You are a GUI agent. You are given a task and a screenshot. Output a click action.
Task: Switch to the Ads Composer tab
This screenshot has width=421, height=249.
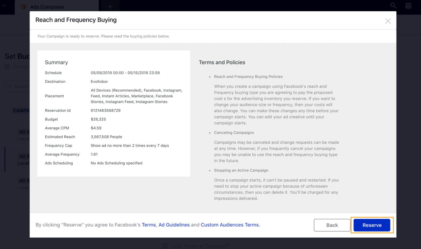click(x=47, y=7)
